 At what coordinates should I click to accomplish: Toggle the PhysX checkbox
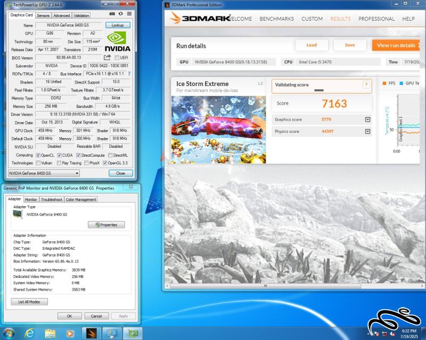[86, 163]
